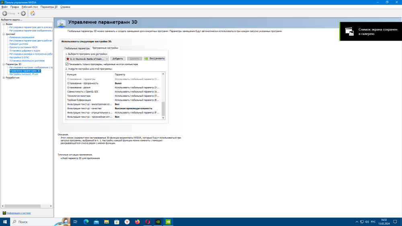Open the Правка menu
The image size is (402, 226).
[x=14, y=7]
